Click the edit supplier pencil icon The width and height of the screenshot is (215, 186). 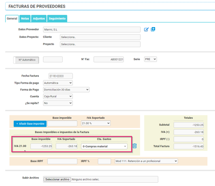pos(146,29)
